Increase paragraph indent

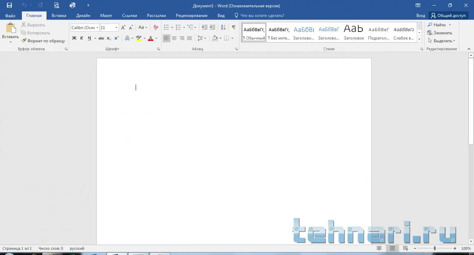(212, 27)
